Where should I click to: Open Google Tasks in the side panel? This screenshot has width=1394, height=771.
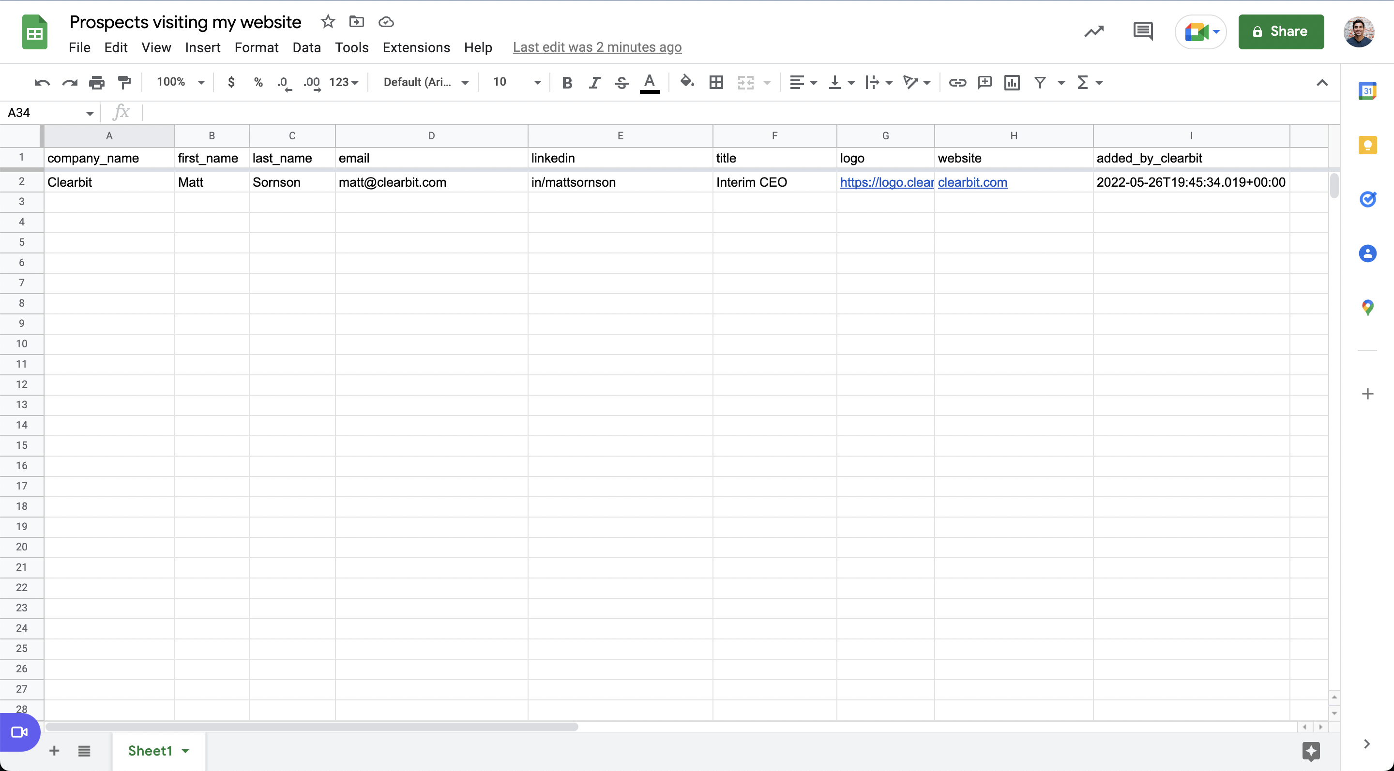pyautogui.click(x=1367, y=199)
